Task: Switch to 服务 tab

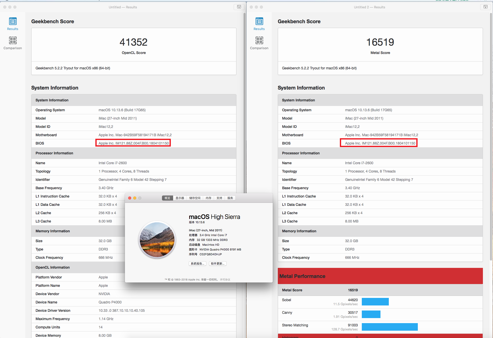Action: [x=230, y=198]
